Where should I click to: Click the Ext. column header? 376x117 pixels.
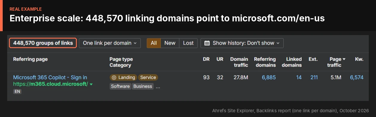[313, 59]
